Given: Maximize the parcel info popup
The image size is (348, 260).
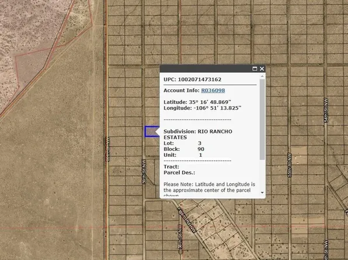Looking at the screenshot, I should pos(255,69).
